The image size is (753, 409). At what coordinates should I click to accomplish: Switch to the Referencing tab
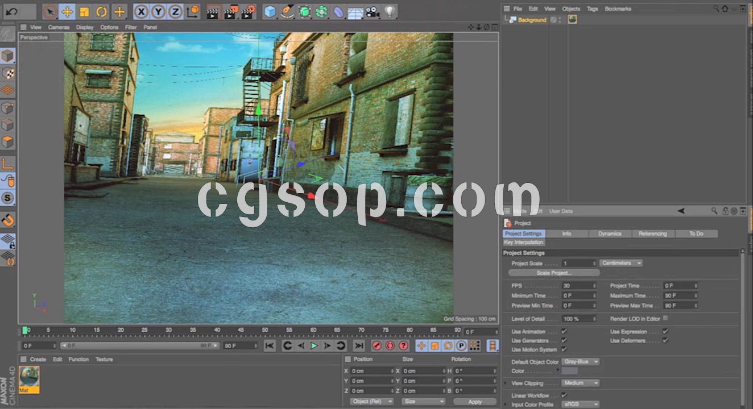point(653,233)
